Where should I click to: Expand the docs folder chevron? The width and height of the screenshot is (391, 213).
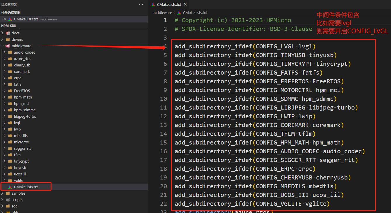coord(3,33)
